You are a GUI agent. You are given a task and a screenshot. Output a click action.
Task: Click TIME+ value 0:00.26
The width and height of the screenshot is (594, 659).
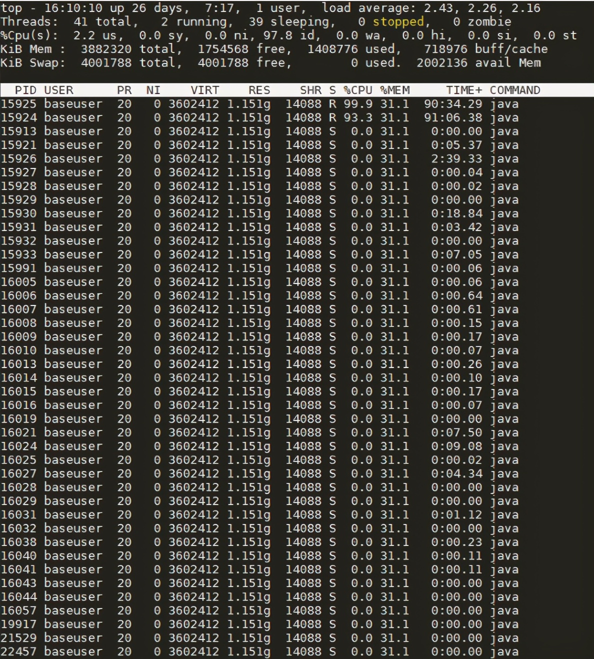click(x=457, y=364)
